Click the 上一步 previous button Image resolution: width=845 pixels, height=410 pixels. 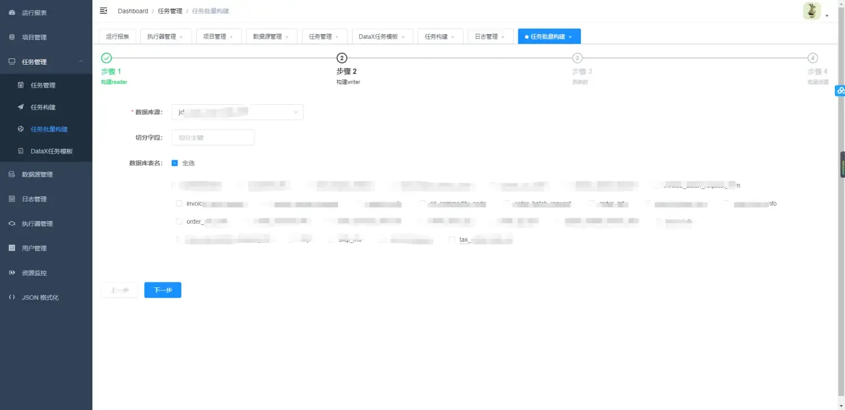119,290
